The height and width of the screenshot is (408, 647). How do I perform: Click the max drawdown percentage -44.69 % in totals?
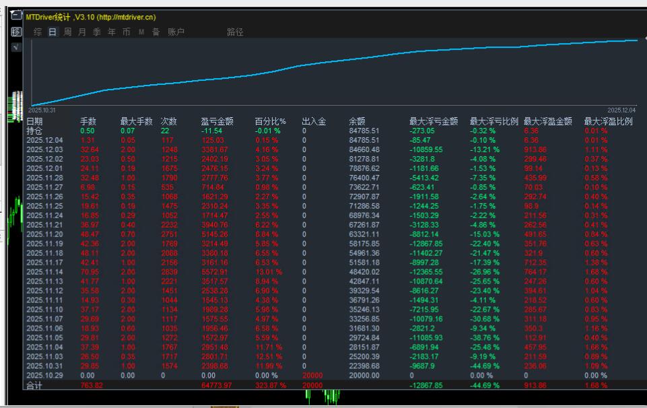(485, 385)
